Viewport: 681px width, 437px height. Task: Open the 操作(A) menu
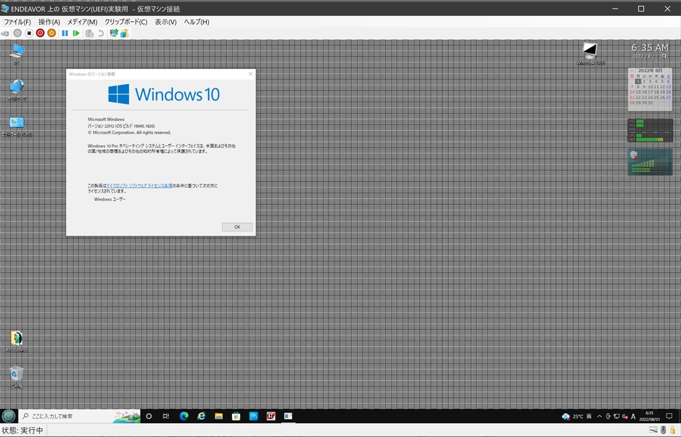coord(49,22)
